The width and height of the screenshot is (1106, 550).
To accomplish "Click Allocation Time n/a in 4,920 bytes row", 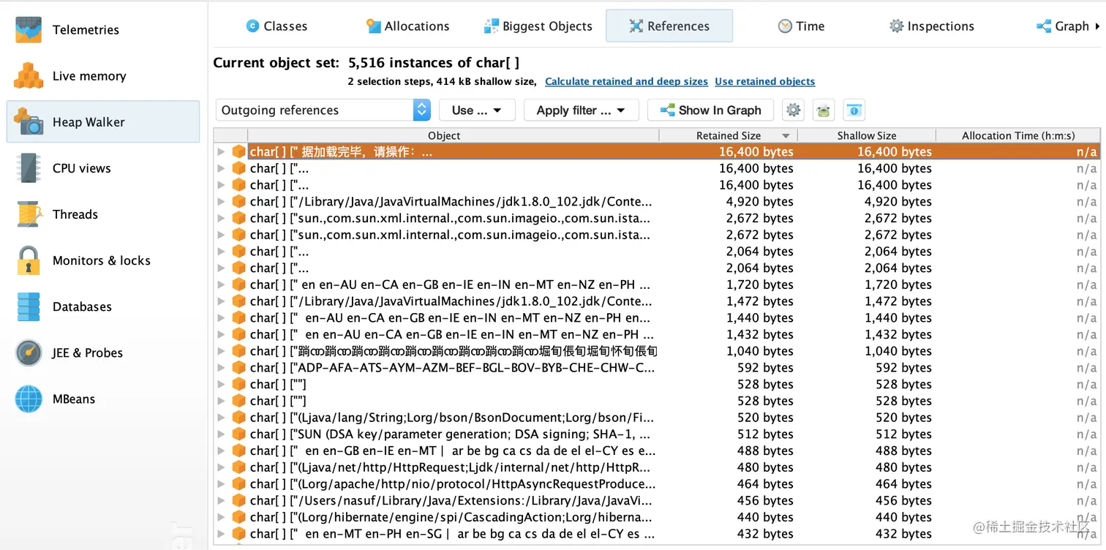I will point(1086,202).
